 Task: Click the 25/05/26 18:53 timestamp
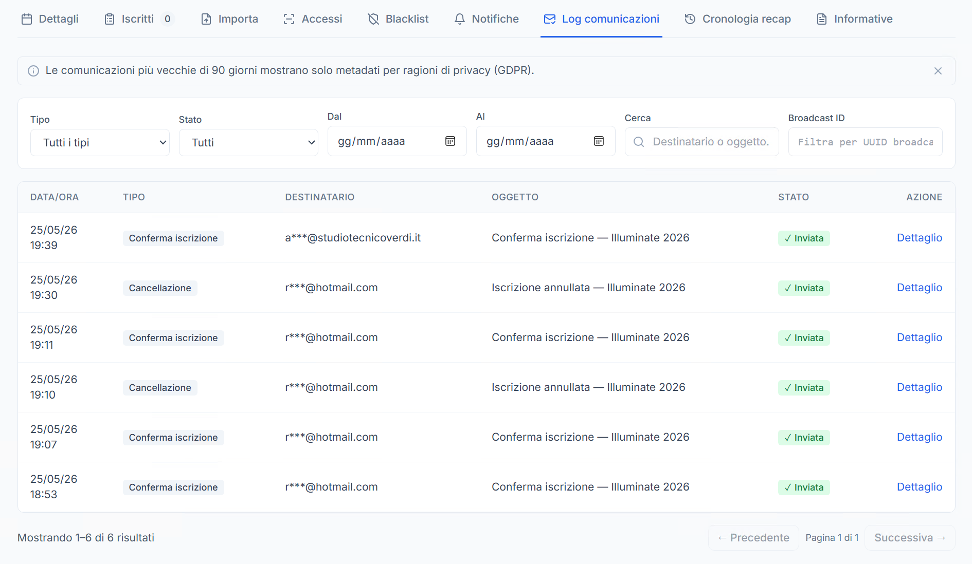[x=53, y=487]
